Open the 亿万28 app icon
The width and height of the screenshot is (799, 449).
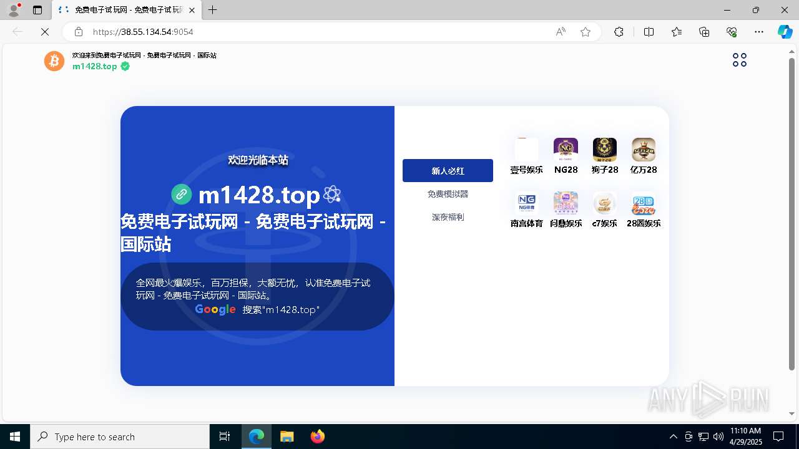pyautogui.click(x=644, y=150)
